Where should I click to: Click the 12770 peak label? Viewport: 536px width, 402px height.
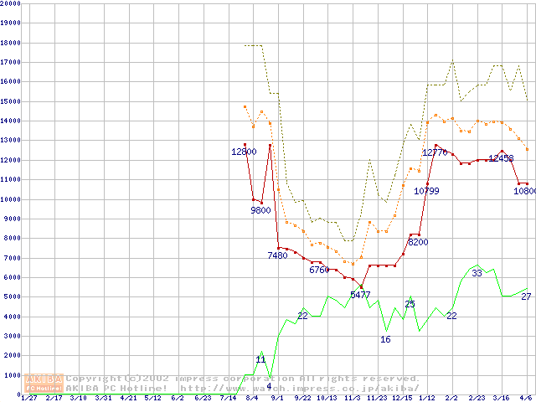point(435,152)
